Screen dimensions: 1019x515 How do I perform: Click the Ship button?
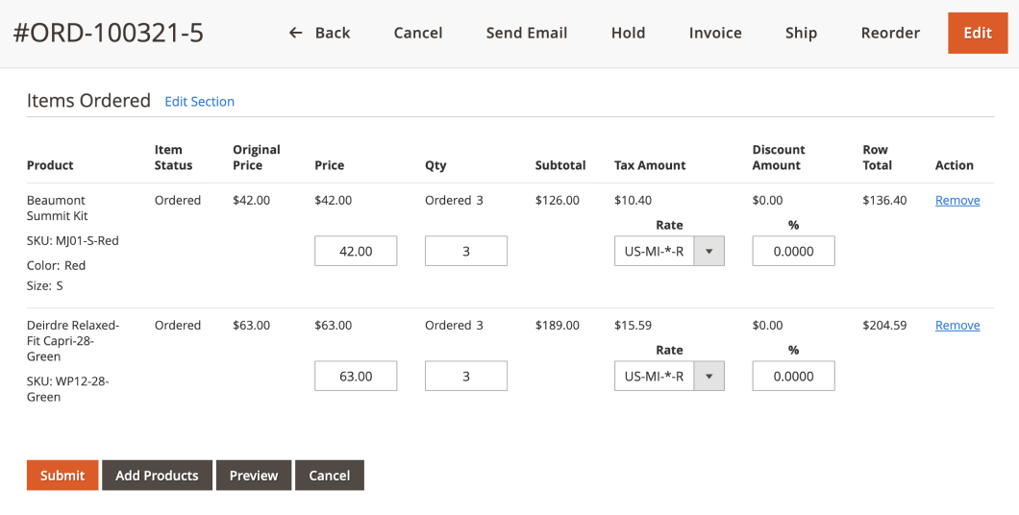(x=801, y=33)
